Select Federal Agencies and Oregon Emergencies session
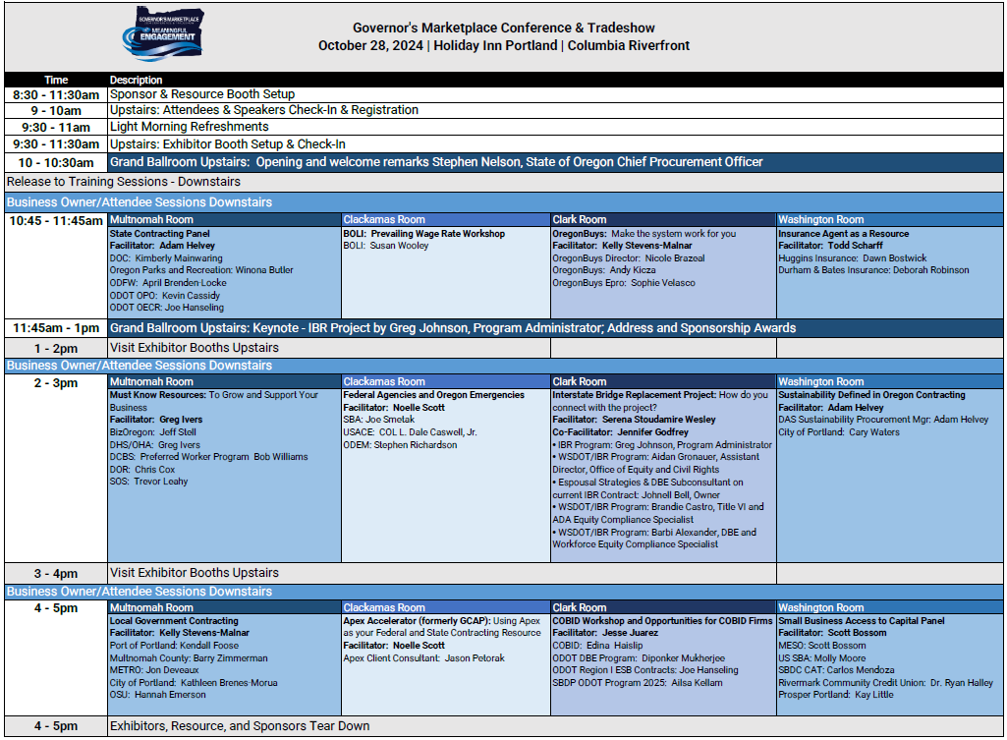 (433, 395)
